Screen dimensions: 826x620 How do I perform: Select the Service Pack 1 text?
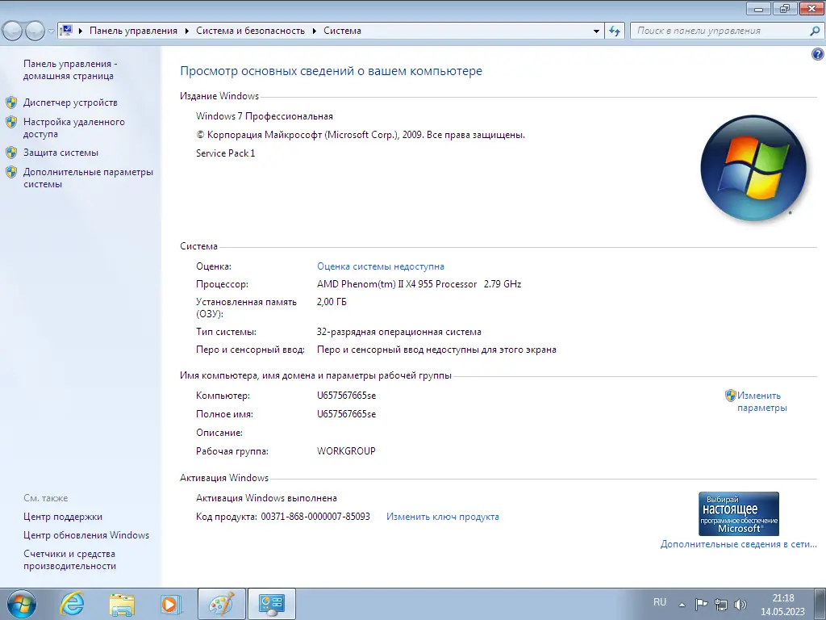pyautogui.click(x=226, y=153)
